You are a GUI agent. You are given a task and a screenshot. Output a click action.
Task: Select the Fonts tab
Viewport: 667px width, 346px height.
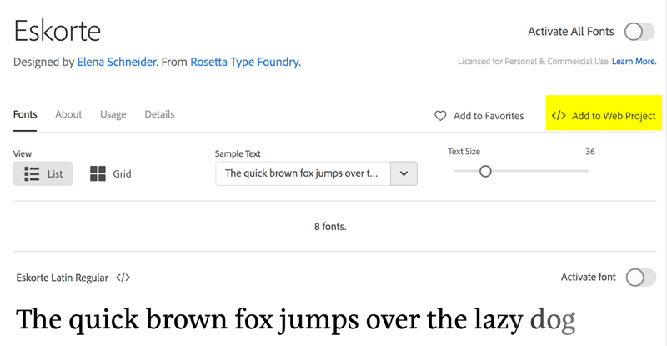tap(25, 114)
